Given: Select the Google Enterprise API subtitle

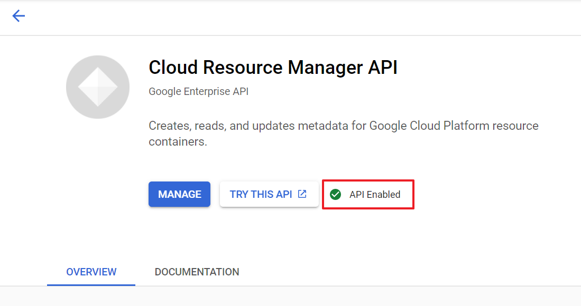Looking at the screenshot, I should click(x=198, y=91).
